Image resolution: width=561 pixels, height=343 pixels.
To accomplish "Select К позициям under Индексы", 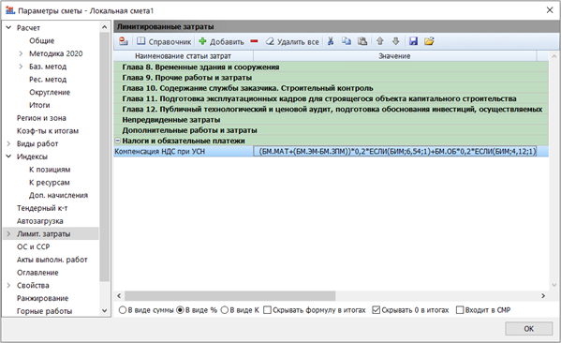I will [50, 170].
